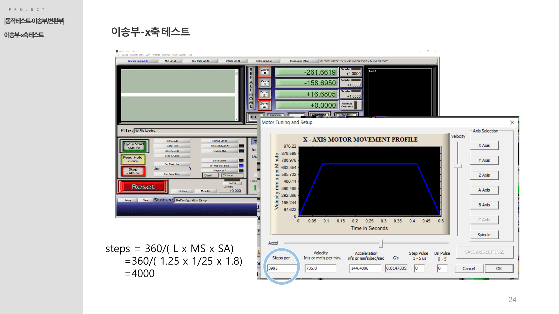This screenshot has width=559, height=314.
Task: Click Load G-Code button
Action: [172, 156]
